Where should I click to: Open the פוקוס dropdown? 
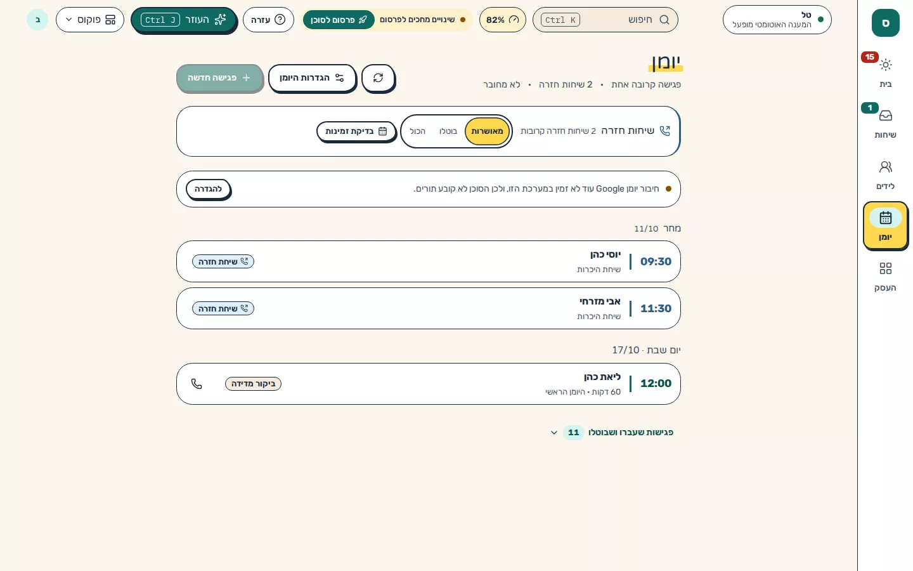90,20
